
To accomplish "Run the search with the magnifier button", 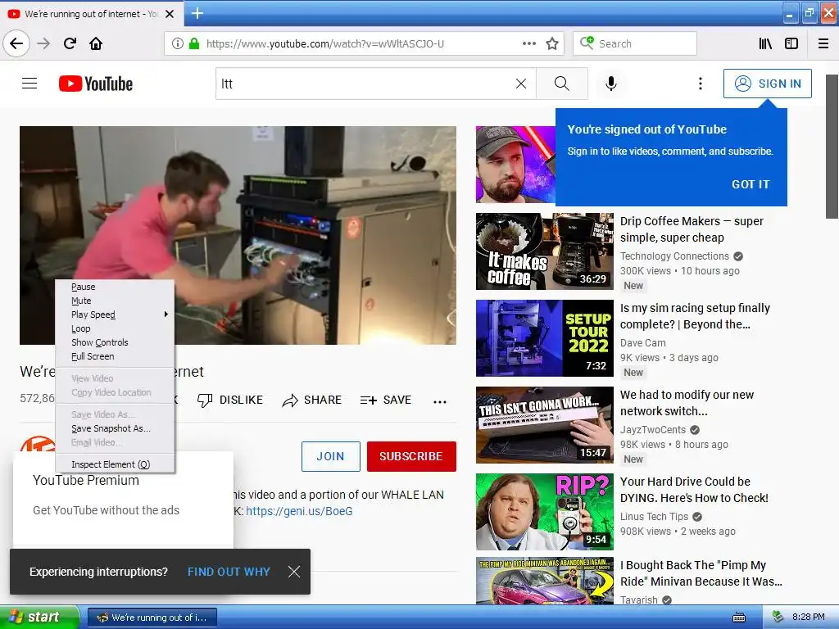I will coord(562,84).
